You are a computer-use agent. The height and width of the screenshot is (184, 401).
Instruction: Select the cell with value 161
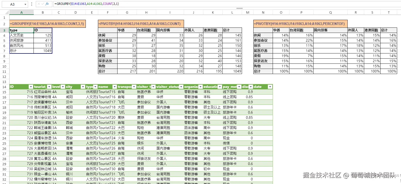coord(232,41)
